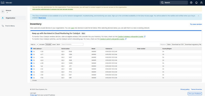Sort by Country/Region column header
This screenshot has height=96, width=205.
point(167,49)
